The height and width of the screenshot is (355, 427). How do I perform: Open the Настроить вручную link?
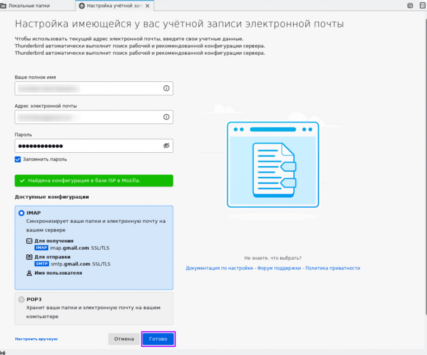tap(36, 339)
